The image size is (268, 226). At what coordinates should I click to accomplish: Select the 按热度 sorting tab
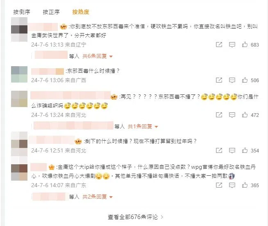[x=81, y=12]
